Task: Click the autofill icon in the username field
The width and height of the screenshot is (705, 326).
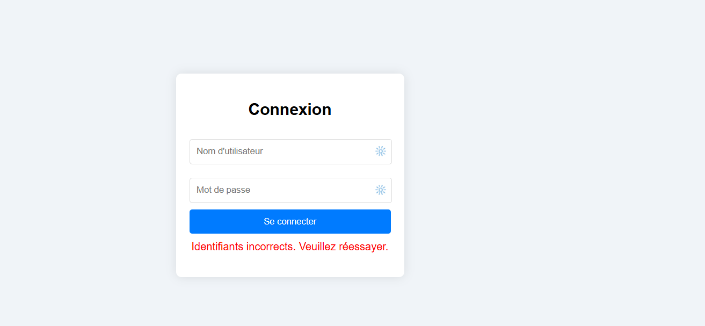Action: [x=381, y=151]
